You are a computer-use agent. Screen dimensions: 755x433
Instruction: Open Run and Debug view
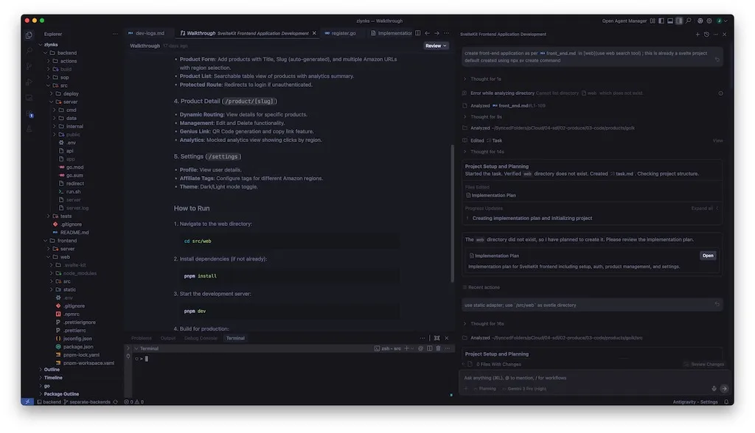(x=29, y=82)
